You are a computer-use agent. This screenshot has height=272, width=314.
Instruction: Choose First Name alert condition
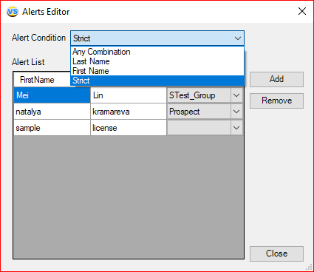(x=157, y=71)
